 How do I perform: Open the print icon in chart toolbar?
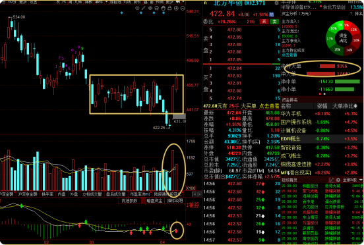tap(157, 8)
